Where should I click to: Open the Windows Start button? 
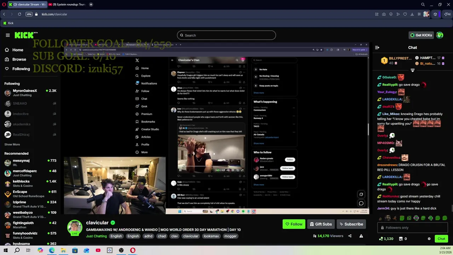pos(5,250)
